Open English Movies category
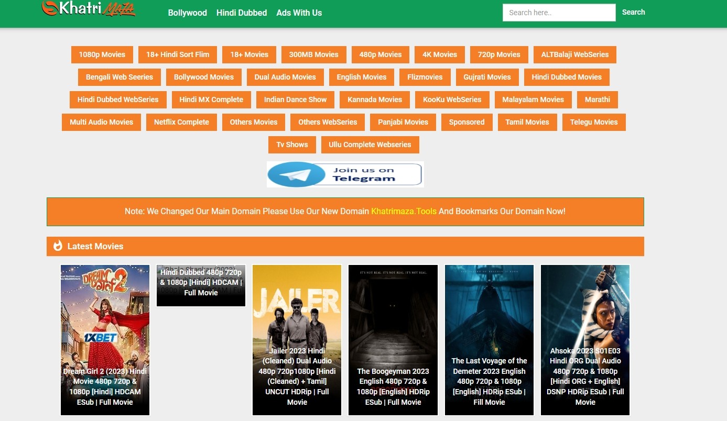Image resolution: width=727 pixels, height=421 pixels. point(362,77)
